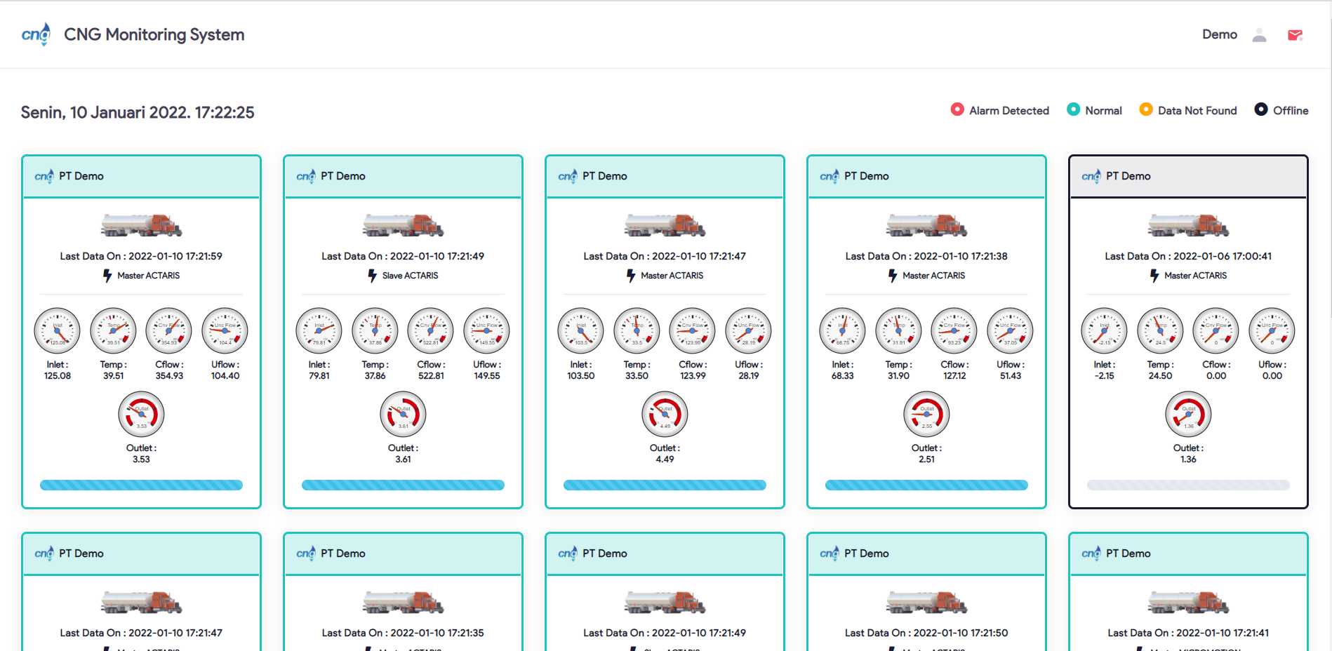Click the orange Data Not Found indicator

coord(1145,109)
